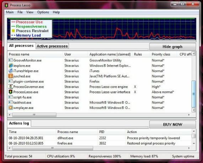Click process list scroll down arrow
203x163 pixels.
194,110
